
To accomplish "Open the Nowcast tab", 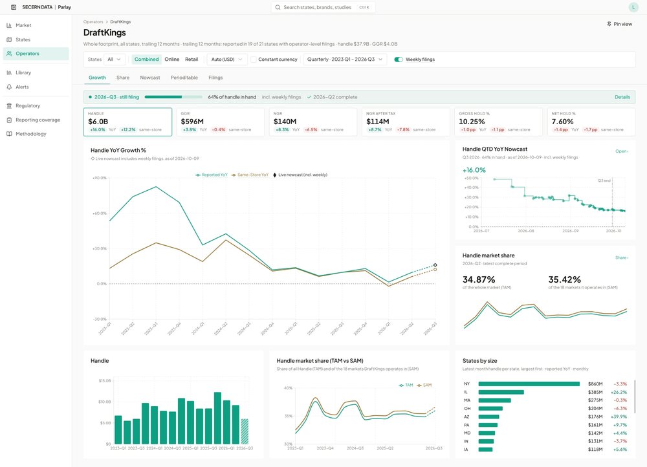I will tap(150, 78).
